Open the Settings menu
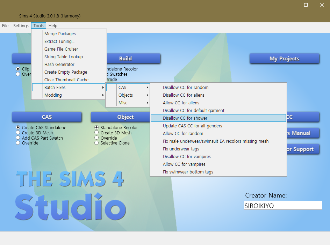The height and width of the screenshot is (245, 330). click(x=21, y=25)
